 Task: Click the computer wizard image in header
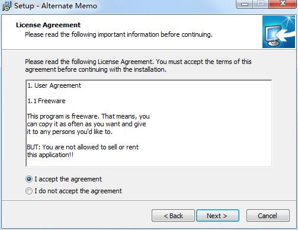coord(278,32)
